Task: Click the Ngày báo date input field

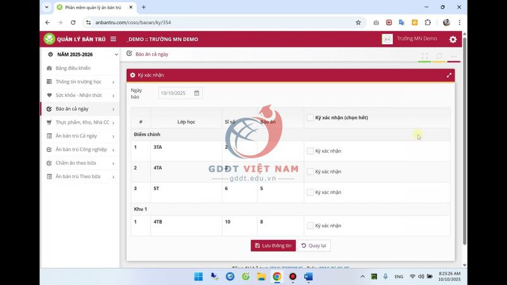Action: [x=175, y=93]
